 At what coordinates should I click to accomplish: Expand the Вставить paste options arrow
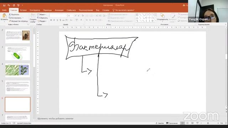(x=4, y=22)
